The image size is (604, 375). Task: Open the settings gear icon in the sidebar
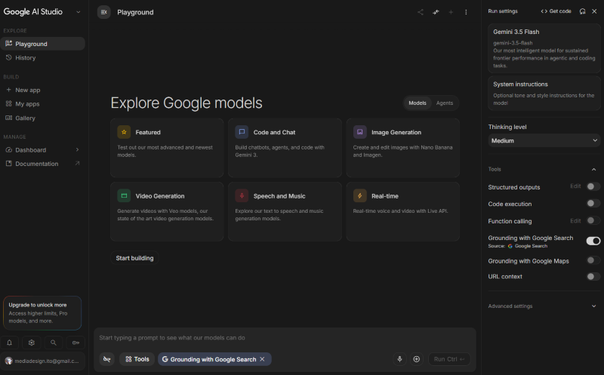click(x=32, y=343)
